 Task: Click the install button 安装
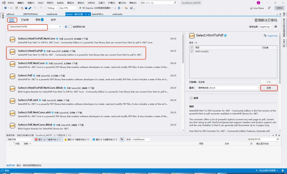(x=269, y=88)
